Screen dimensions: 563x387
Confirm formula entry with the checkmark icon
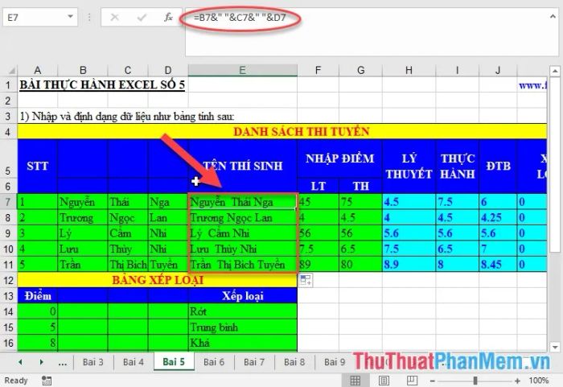[142, 17]
